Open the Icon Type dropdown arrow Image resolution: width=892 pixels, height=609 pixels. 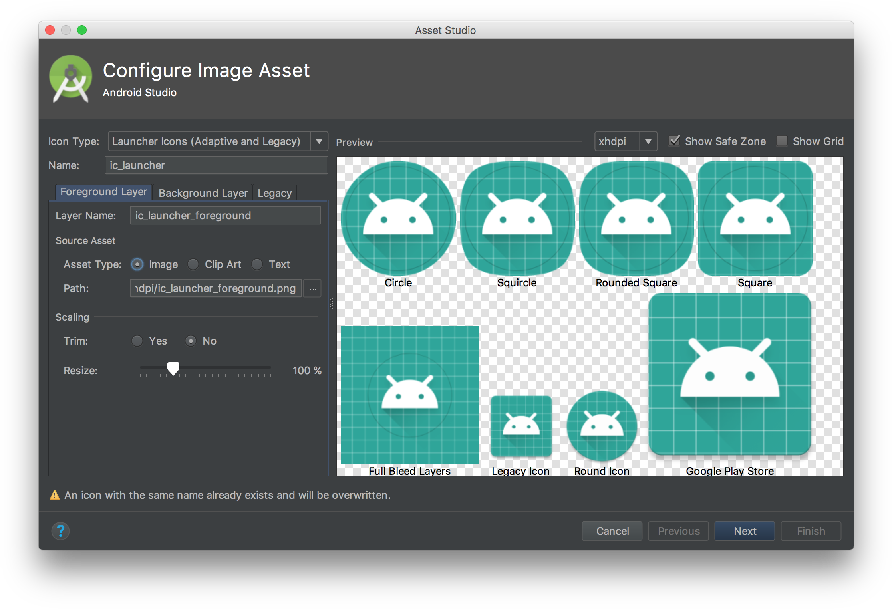pyautogui.click(x=319, y=141)
